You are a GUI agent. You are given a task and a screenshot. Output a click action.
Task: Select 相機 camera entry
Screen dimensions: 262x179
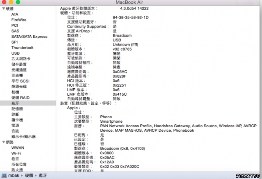pyautogui.click(x=15, y=92)
